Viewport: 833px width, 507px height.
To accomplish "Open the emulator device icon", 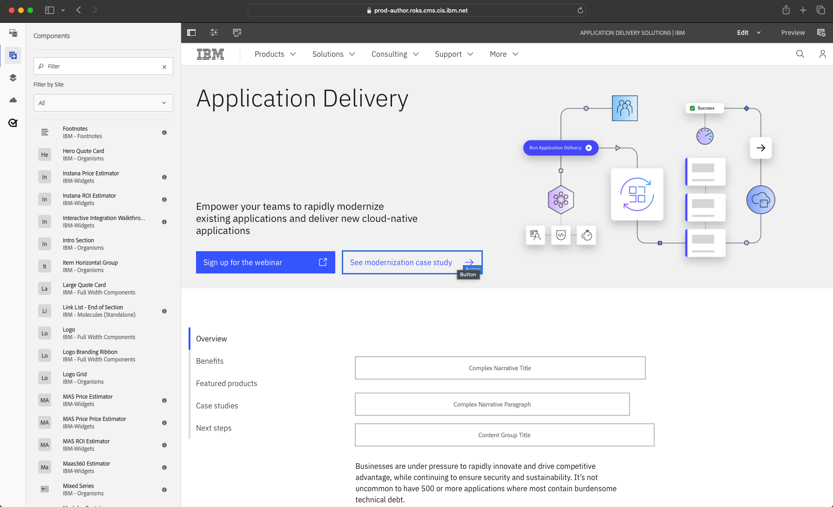I will point(237,33).
